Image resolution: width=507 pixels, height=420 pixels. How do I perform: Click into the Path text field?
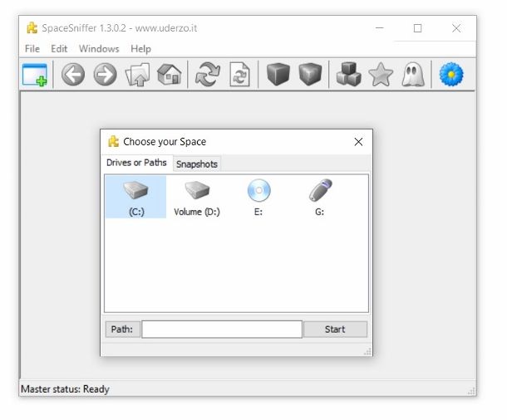pos(222,330)
